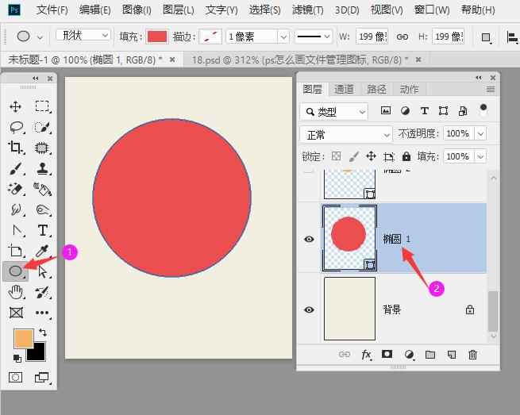Click the add layer mask icon
This screenshot has height=415, width=520.
pos(387,355)
